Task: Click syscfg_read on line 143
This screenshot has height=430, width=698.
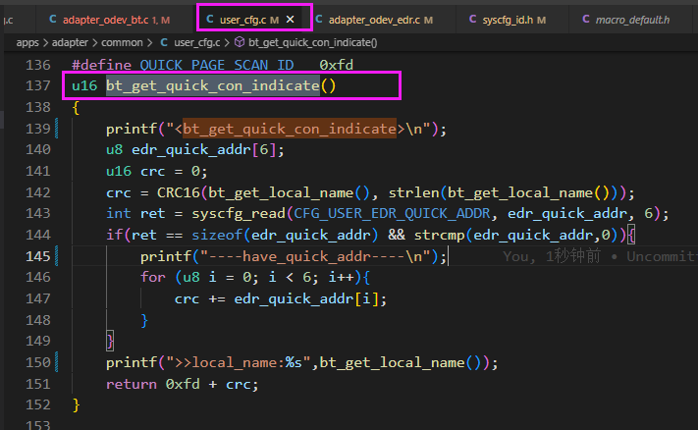Action: pyautogui.click(x=239, y=214)
